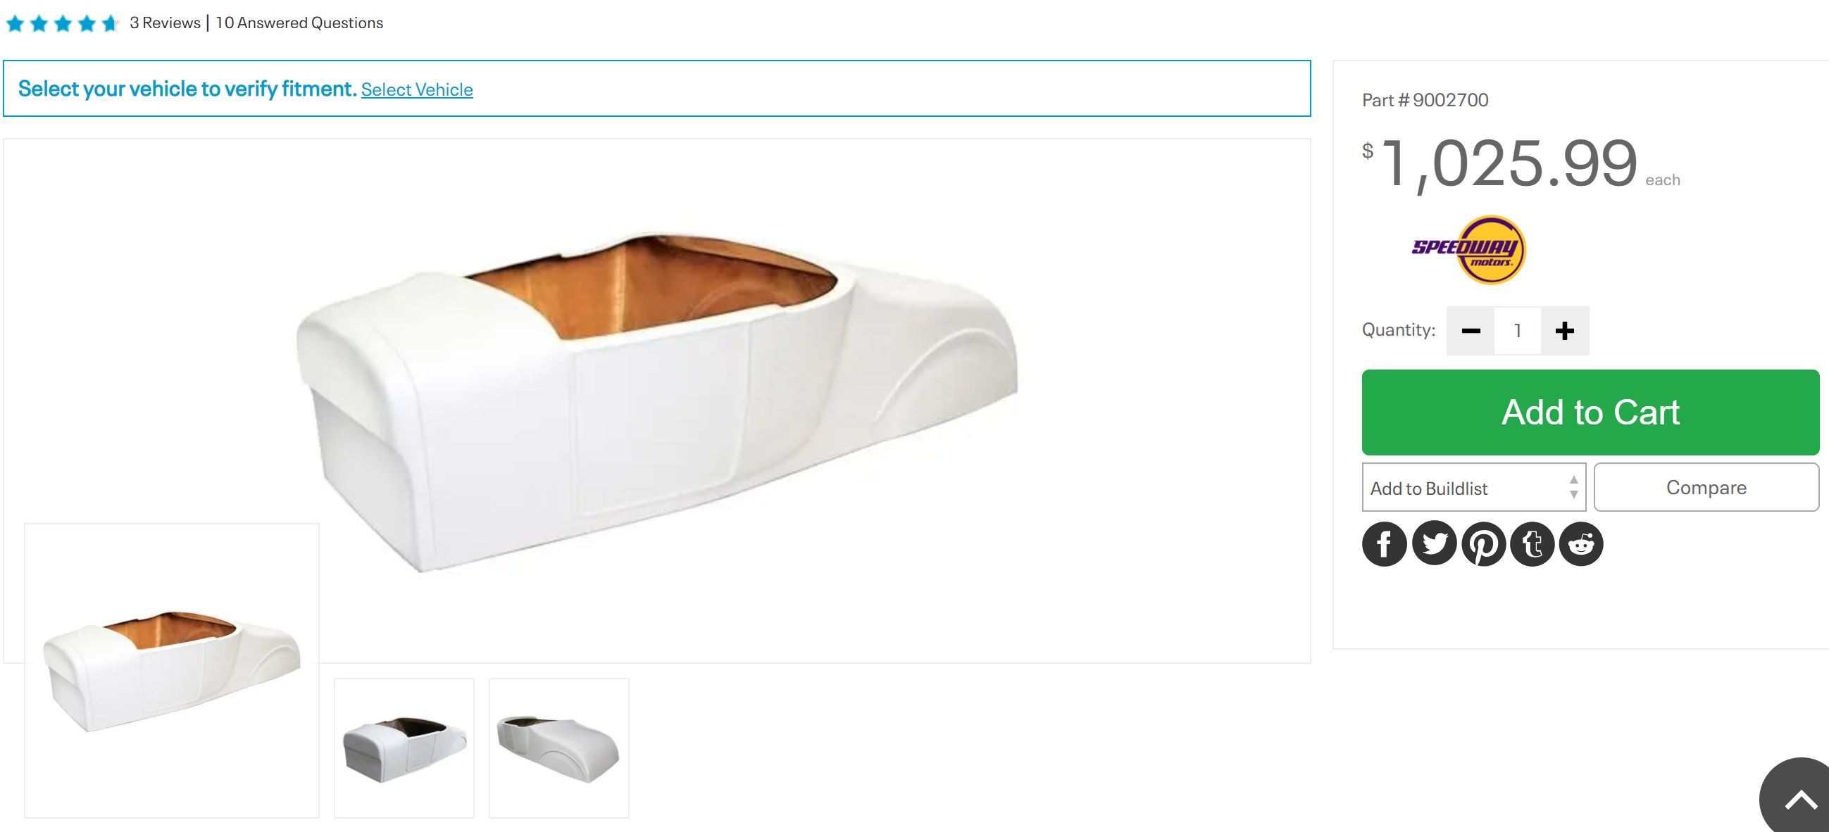Increase quantity with plus button
Screen dimensions: 1829x832
(1565, 331)
